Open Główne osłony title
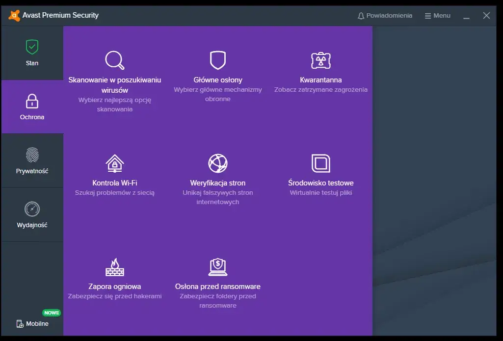This screenshot has width=503, height=341. coord(218,80)
